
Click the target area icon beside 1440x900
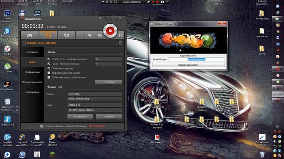pyautogui.click(x=24, y=43)
